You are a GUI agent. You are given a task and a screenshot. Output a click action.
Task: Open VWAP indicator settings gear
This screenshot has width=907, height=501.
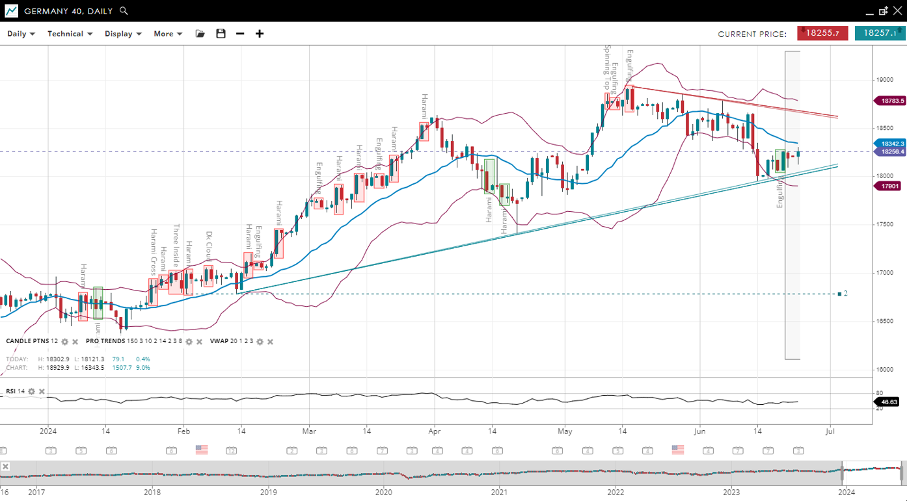coord(260,342)
